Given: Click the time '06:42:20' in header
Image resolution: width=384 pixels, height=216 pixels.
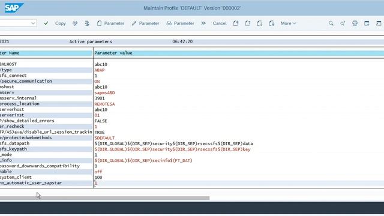Looking at the screenshot, I should [182, 41].
